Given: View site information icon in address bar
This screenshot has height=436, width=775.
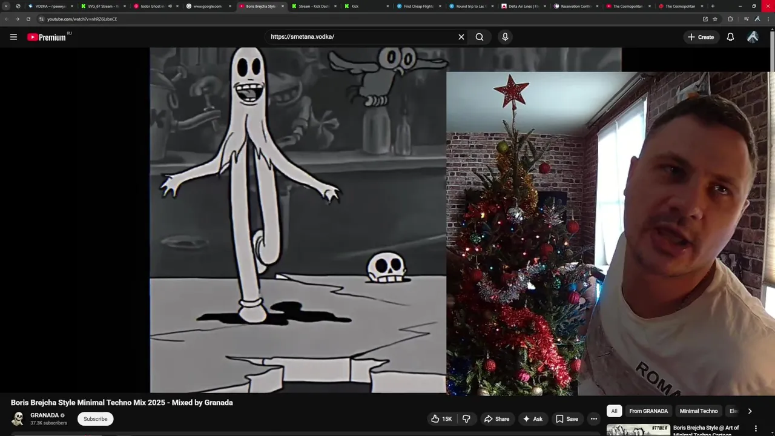Looking at the screenshot, I should click(41, 19).
